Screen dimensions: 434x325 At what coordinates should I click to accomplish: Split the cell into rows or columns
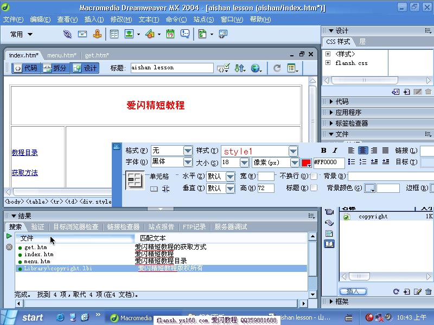pyautogui.click(x=165, y=188)
